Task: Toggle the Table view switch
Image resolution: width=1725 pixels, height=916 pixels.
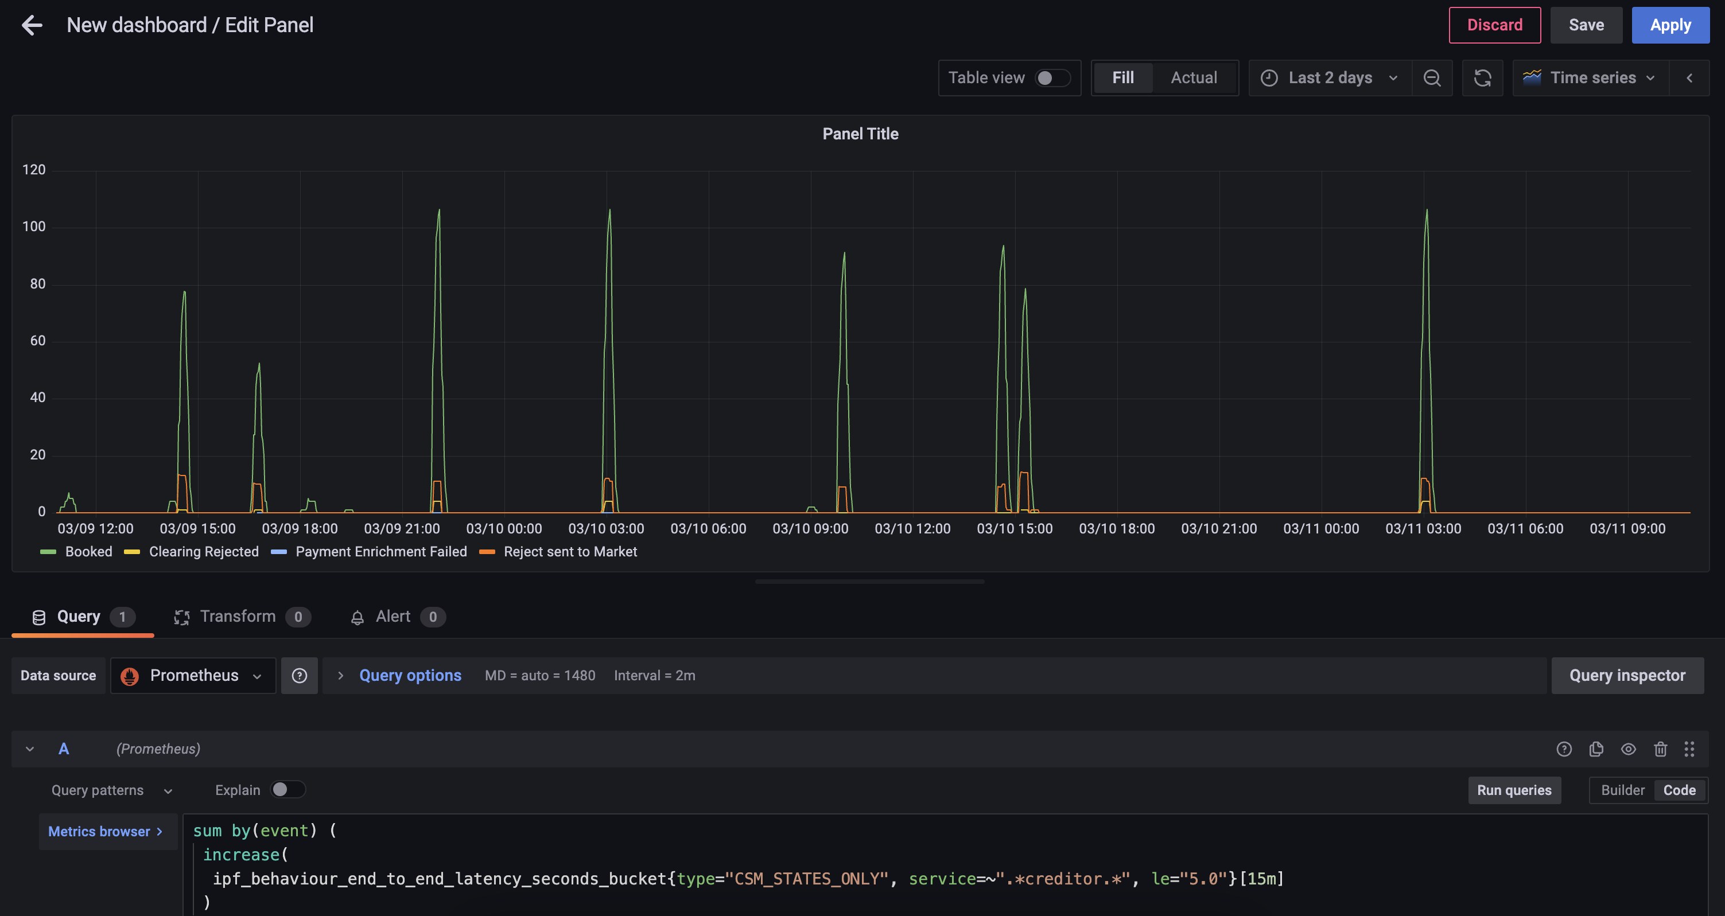Action: [1052, 78]
